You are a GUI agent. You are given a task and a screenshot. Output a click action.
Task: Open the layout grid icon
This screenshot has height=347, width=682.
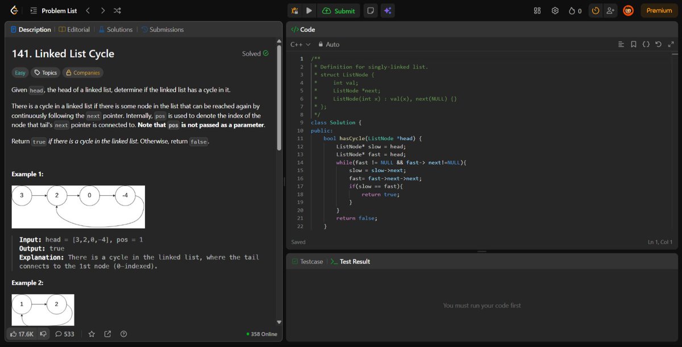[538, 10]
